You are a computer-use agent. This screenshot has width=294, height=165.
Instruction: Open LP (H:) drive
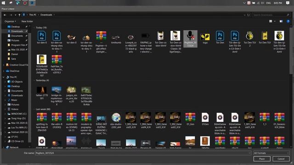14,137
